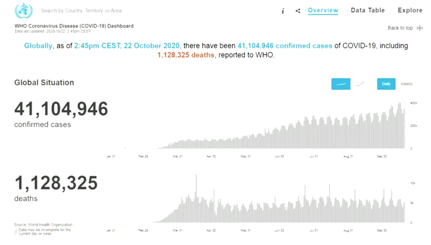Switch to Weekly view
The image size is (431, 245).
coord(407,84)
